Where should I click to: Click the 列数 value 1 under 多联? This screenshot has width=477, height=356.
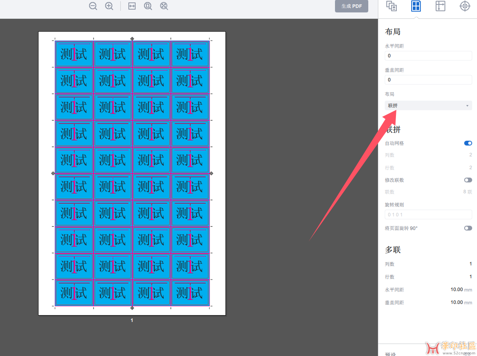[x=470, y=263]
